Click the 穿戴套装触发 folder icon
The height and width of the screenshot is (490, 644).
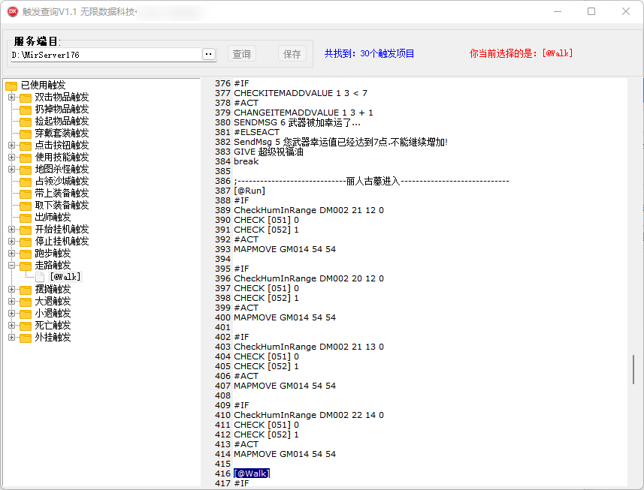[26, 134]
